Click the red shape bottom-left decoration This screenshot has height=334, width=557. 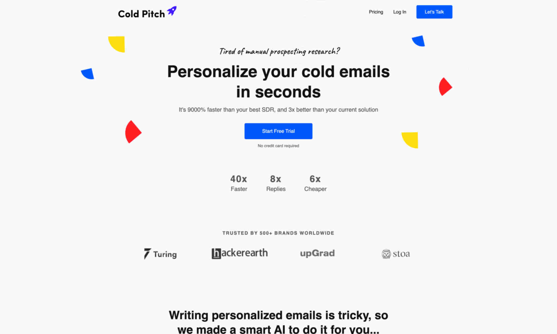[x=133, y=132]
